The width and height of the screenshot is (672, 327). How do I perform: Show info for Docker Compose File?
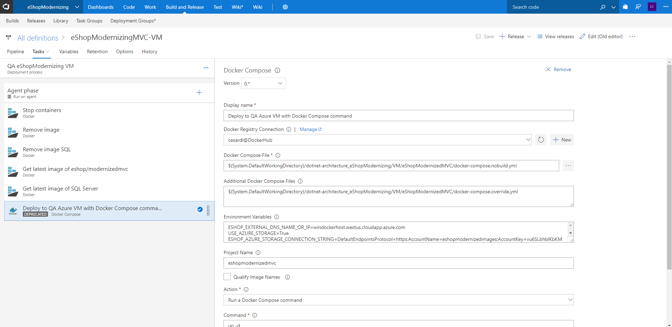pyautogui.click(x=278, y=155)
